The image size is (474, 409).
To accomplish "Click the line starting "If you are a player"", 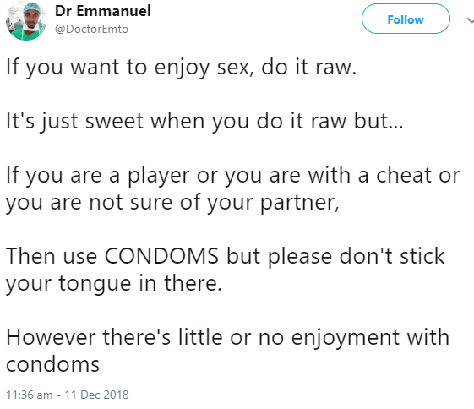I will [x=233, y=176].
